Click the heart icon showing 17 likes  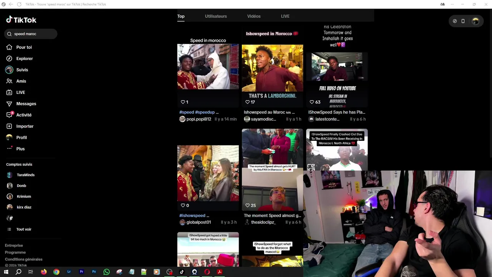[248, 102]
